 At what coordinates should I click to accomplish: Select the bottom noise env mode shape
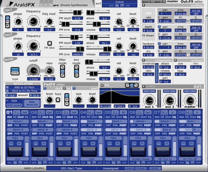(77, 75)
